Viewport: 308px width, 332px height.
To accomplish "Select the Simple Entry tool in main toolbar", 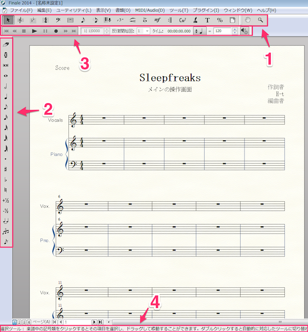I will point(83,20).
